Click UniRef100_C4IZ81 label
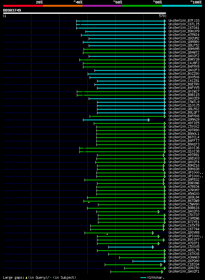Screen dimensions: 205x280 [184, 81]
